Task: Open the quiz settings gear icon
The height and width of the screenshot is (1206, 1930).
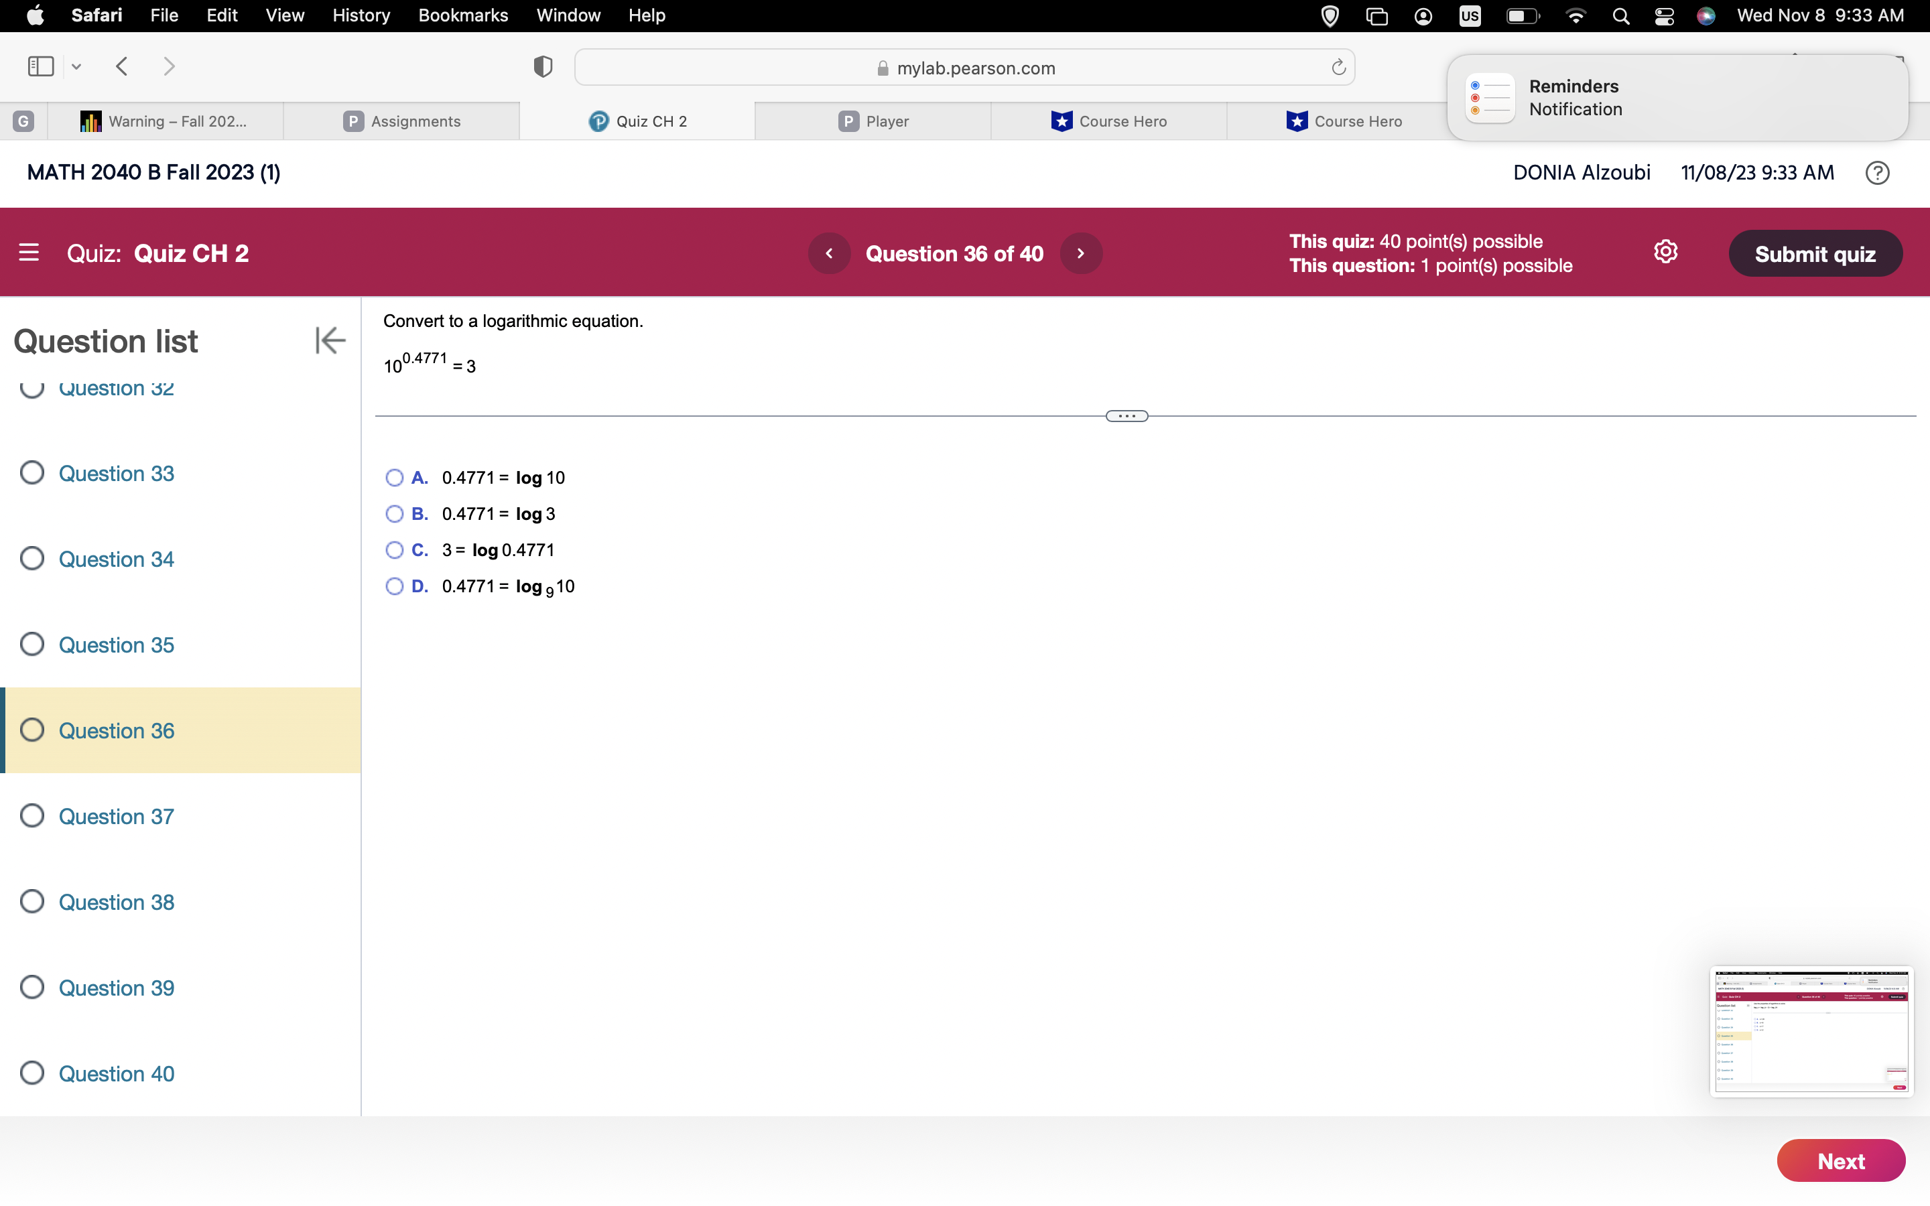Action: point(1665,252)
